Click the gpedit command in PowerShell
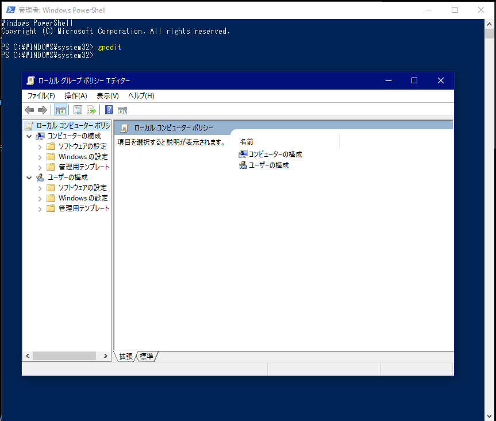 109,47
